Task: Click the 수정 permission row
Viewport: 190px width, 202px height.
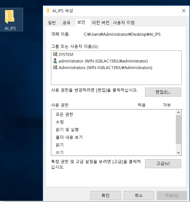Action: click(x=113, y=122)
